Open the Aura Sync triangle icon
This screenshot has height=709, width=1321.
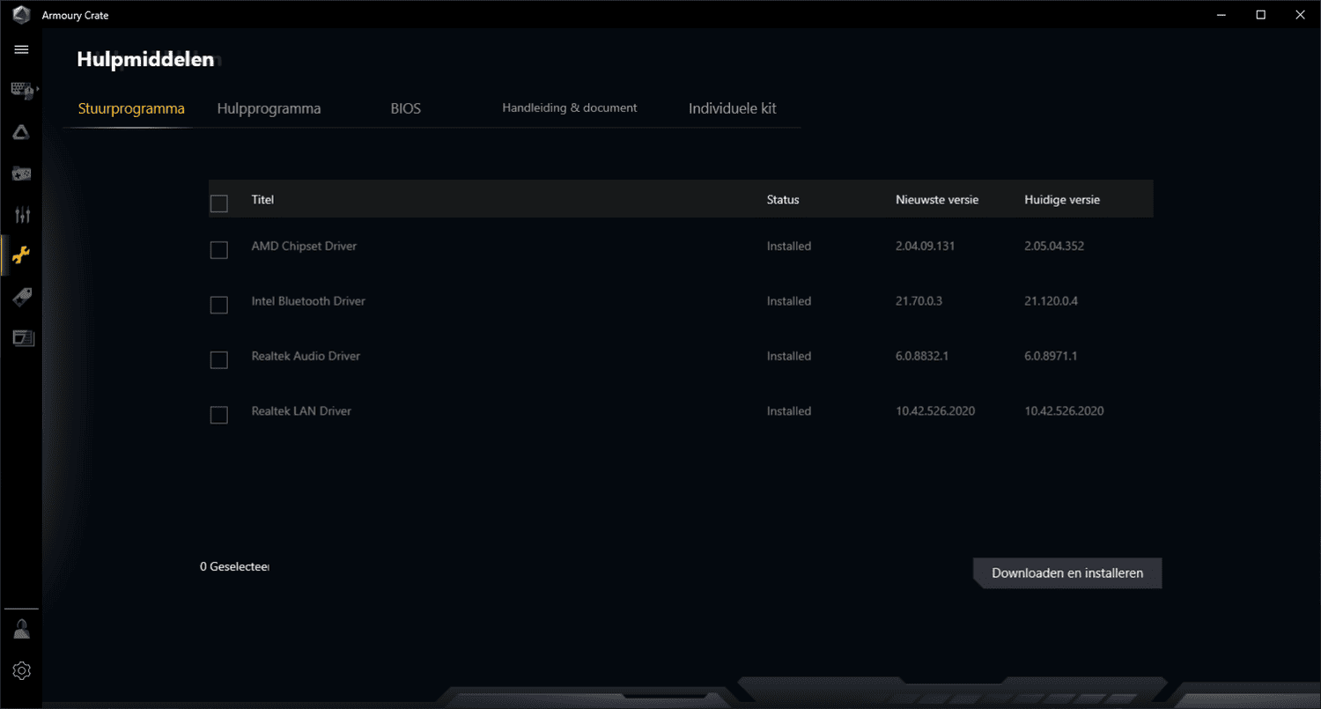[x=21, y=133]
